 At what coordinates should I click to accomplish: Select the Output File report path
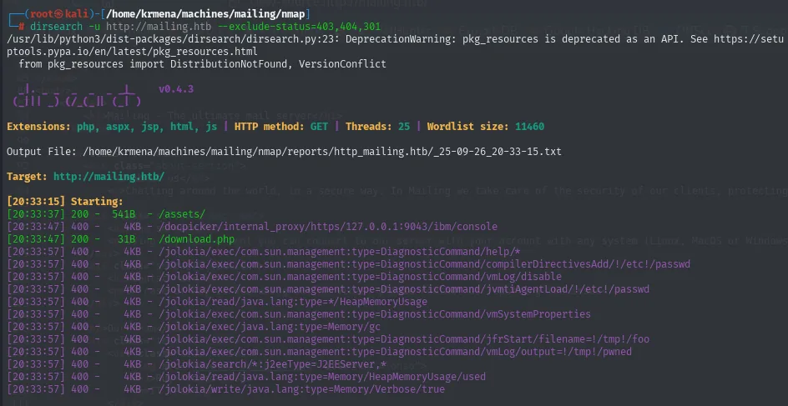point(322,152)
